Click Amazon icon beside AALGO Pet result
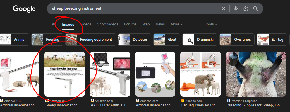Viewport: 290px width, 112px height. (92, 101)
